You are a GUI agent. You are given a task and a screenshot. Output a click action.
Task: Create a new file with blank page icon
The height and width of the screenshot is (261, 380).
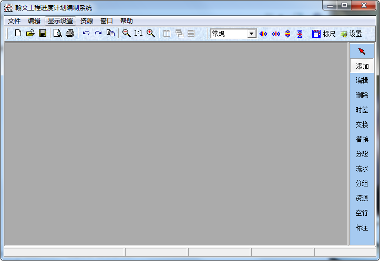click(x=18, y=33)
